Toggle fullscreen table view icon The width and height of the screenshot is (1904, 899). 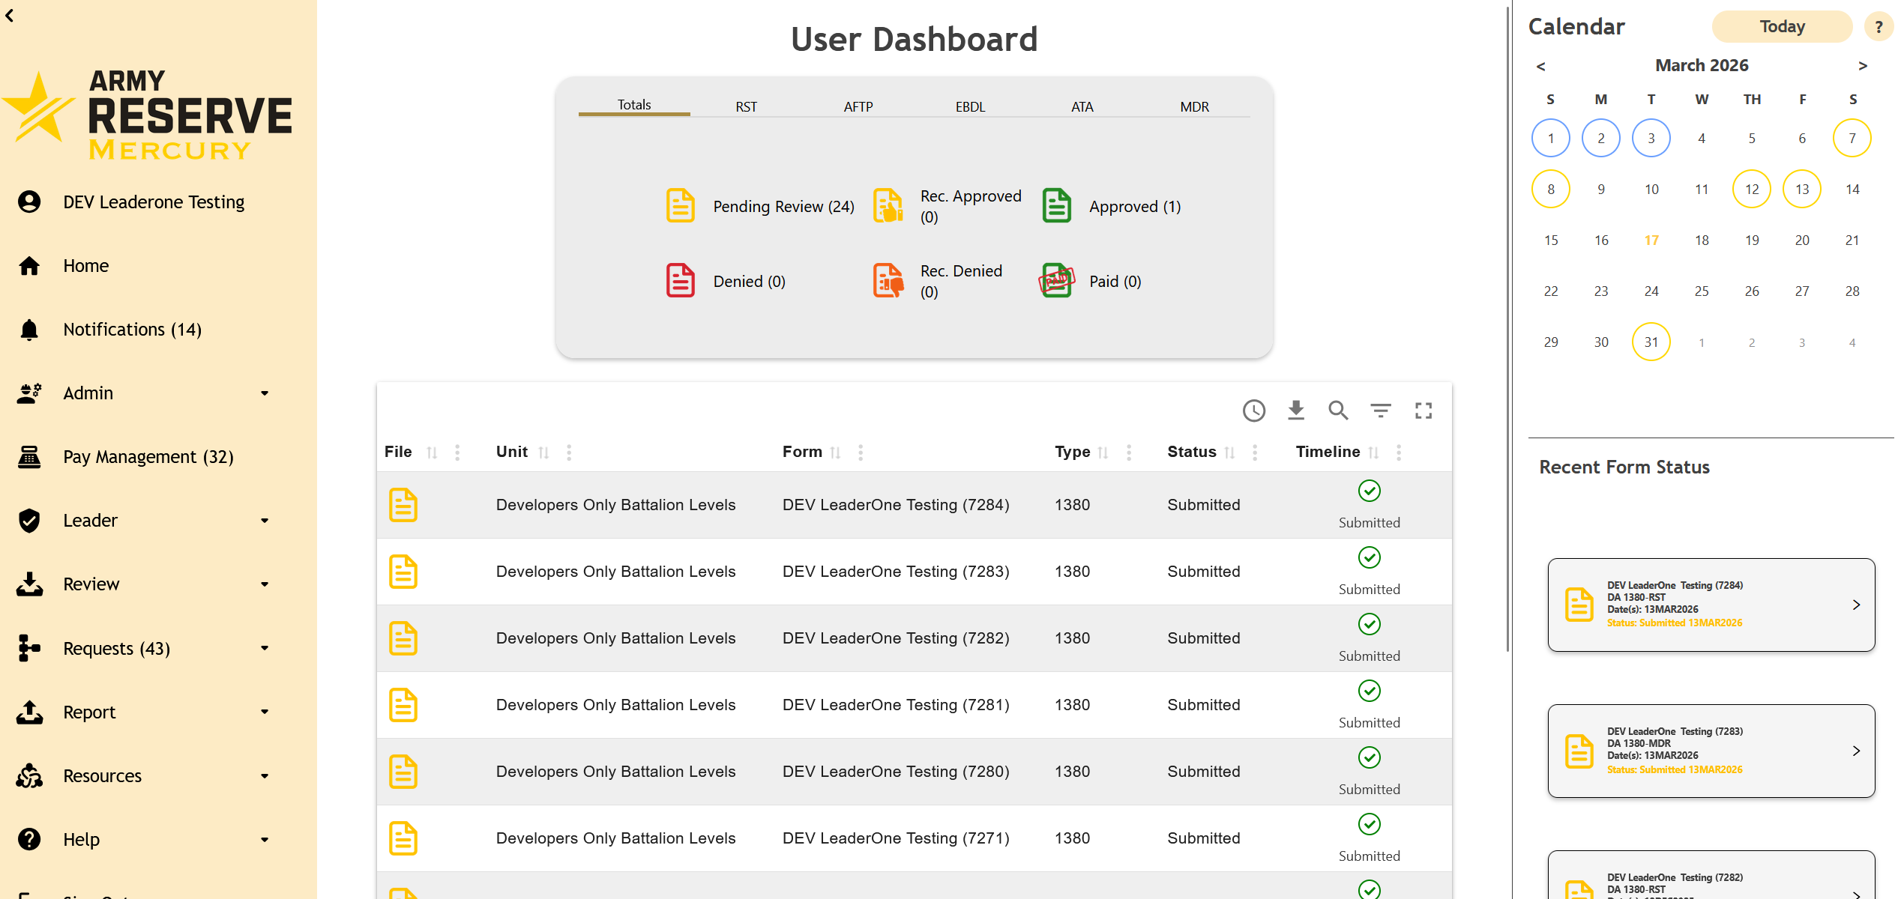(1424, 411)
